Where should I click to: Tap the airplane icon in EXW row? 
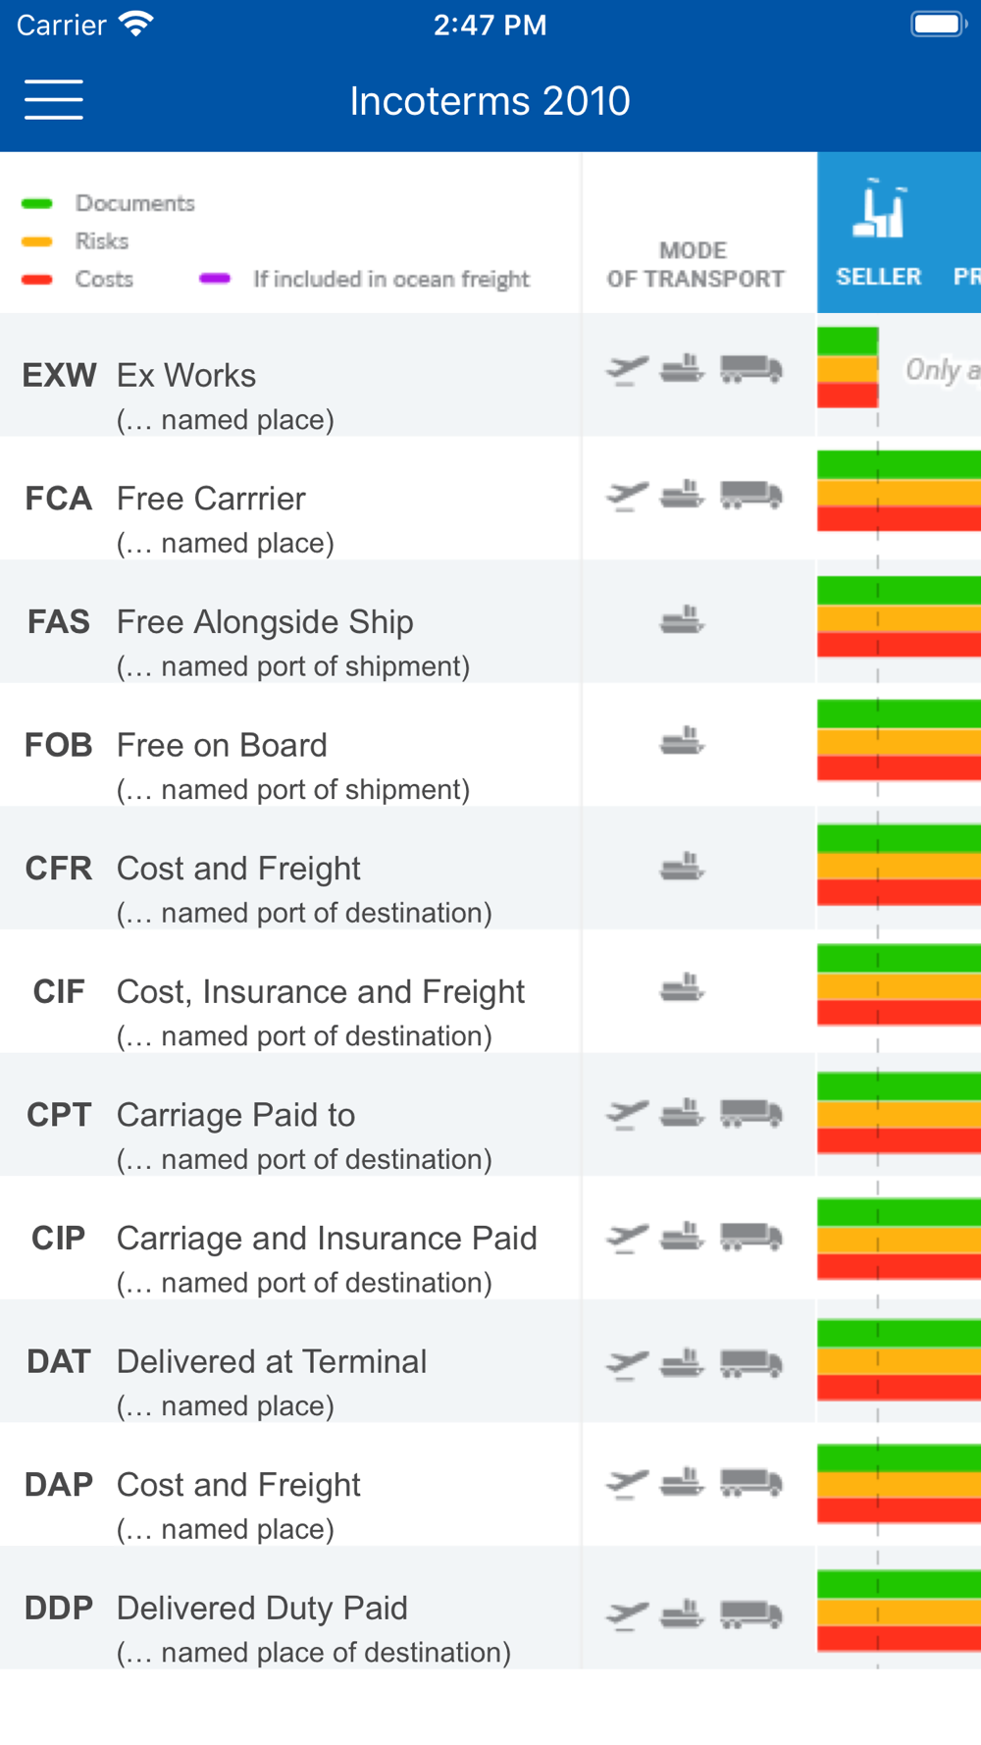(628, 370)
